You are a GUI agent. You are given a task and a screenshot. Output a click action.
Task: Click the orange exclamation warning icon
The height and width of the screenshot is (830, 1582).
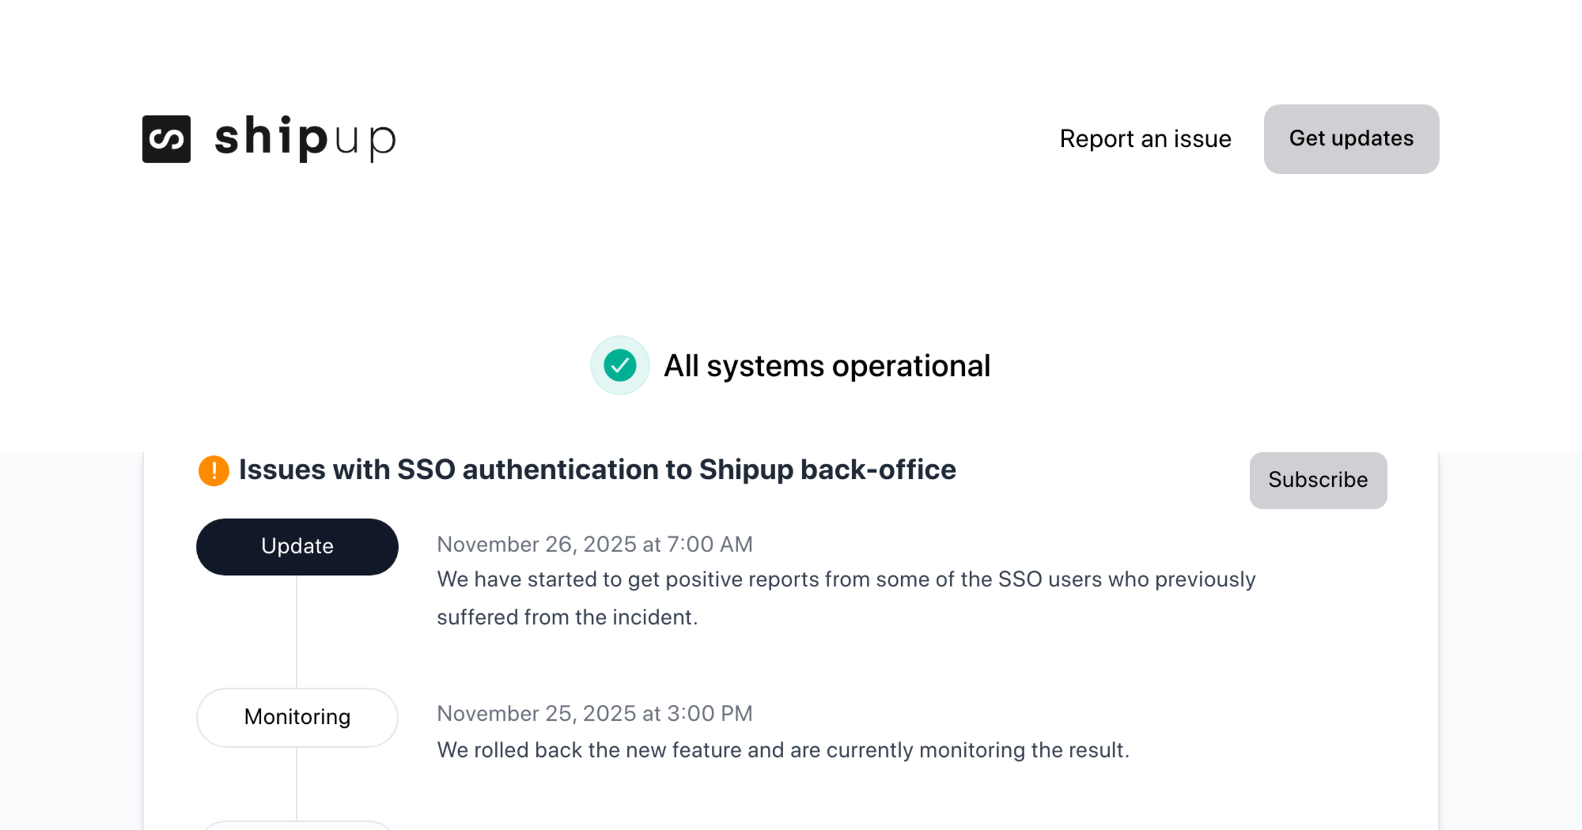[x=214, y=470]
